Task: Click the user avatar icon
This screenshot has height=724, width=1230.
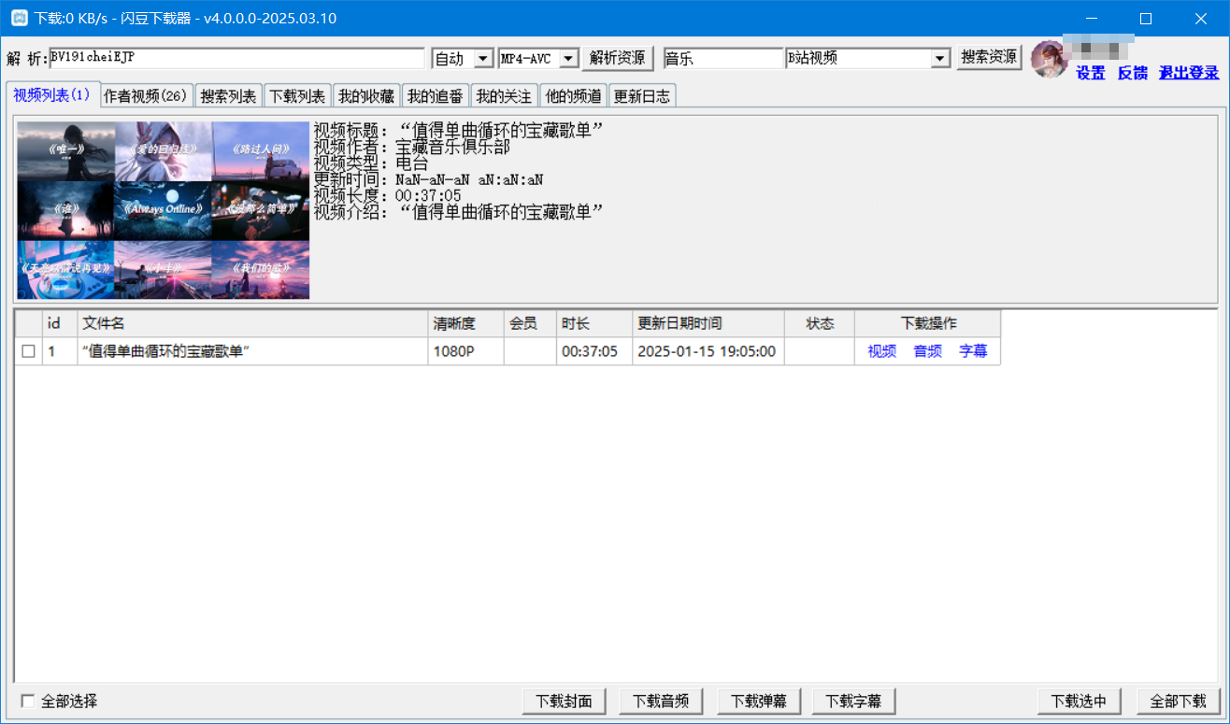Action: click(x=1050, y=59)
